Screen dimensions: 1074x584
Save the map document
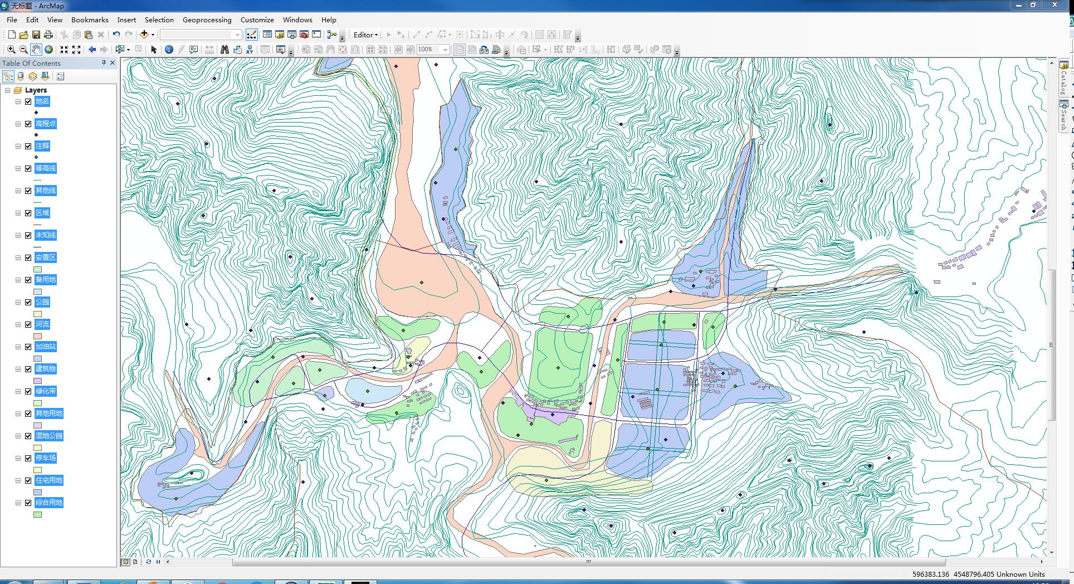click(36, 35)
